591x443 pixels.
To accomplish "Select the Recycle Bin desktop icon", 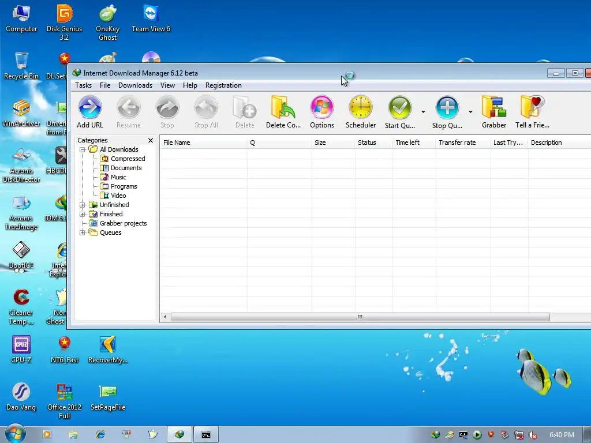I will tap(21, 66).
